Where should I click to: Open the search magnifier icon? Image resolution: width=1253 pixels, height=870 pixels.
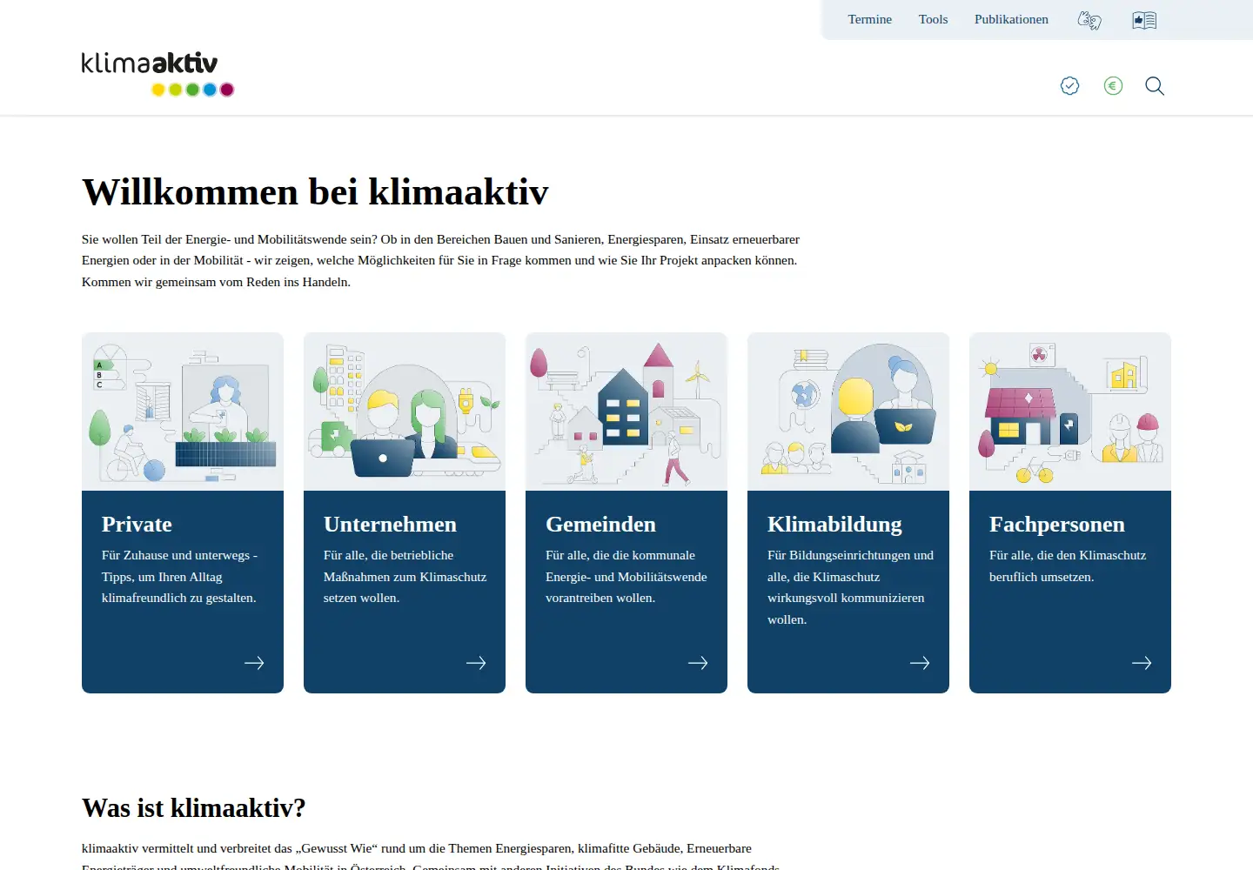[x=1155, y=85]
